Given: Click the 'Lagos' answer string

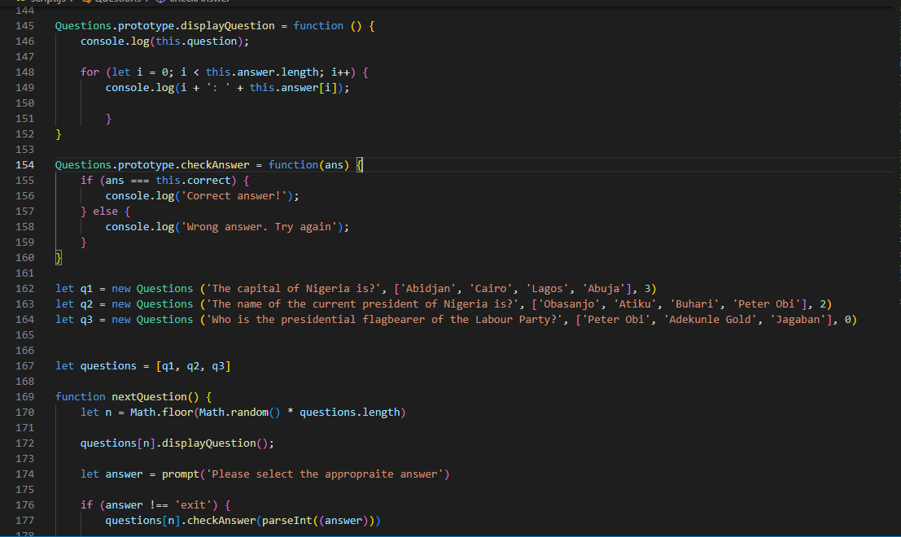Looking at the screenshot, I should [x=547, y=288].
